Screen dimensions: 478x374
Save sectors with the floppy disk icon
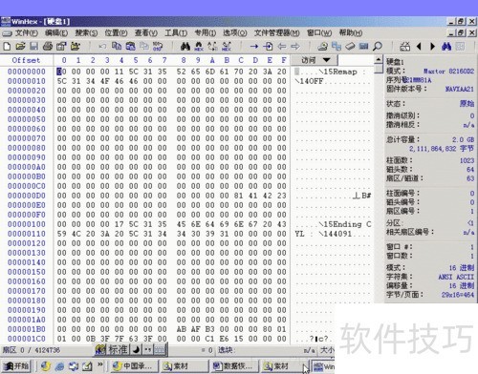33,47
